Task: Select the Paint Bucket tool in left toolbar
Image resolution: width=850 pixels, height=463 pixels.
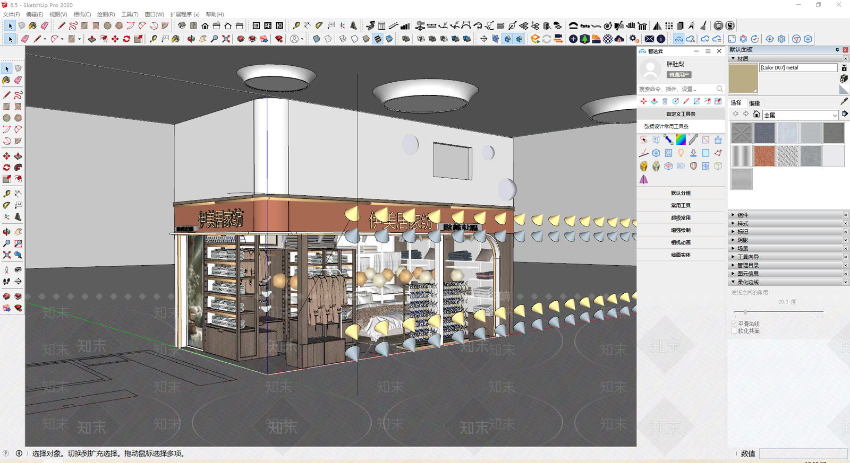Action: coord(6,80)
